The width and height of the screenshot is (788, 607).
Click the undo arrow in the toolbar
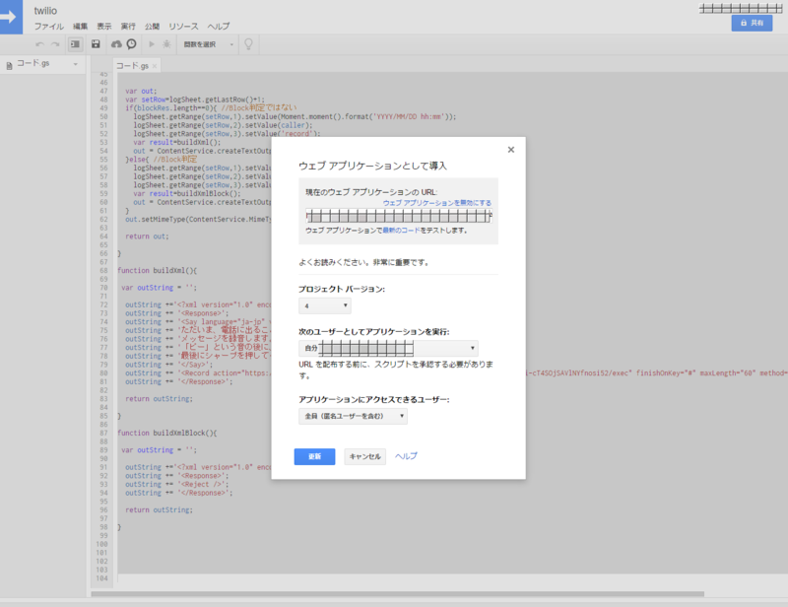pos(39,44)
